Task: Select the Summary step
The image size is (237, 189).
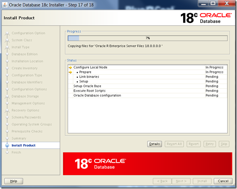Action: click(x=19, y=138)
